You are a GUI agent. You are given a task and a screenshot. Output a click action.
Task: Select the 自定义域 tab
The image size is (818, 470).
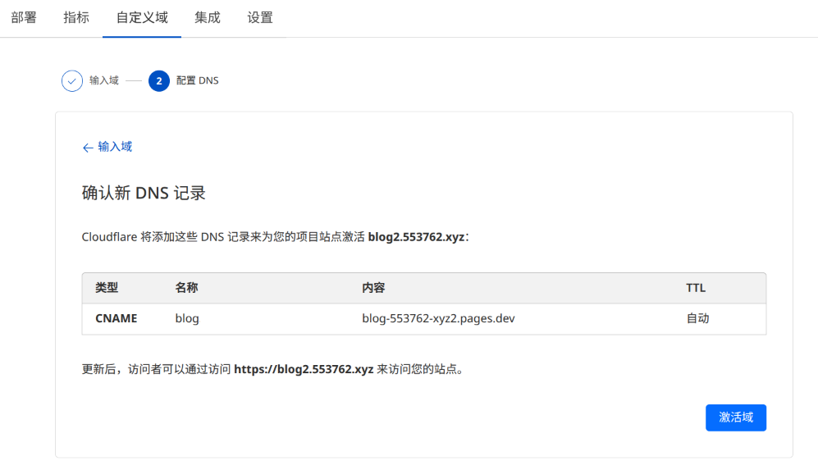[x=142, y=17]
